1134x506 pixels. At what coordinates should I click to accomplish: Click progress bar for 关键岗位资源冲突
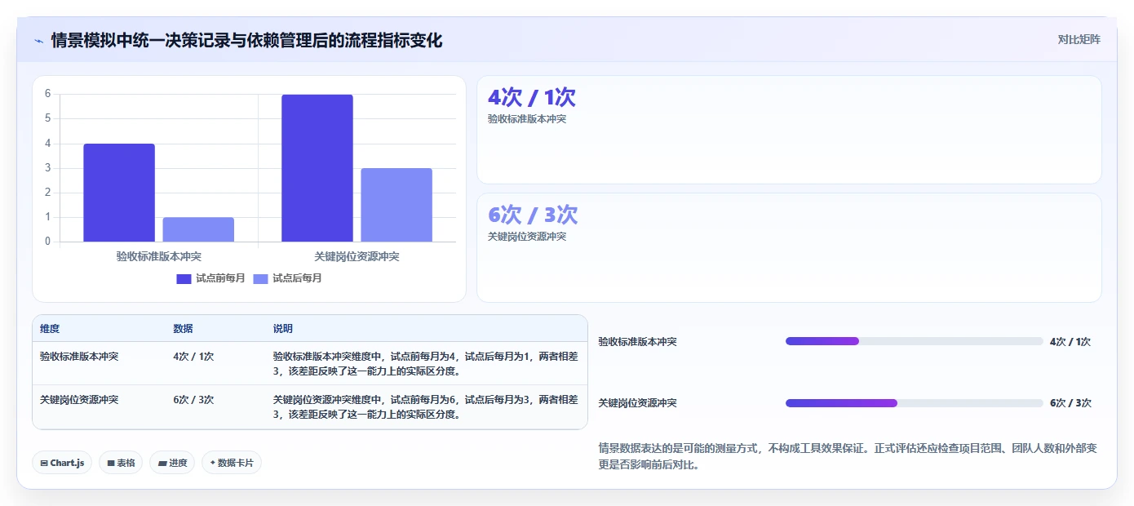pos(915,403)
